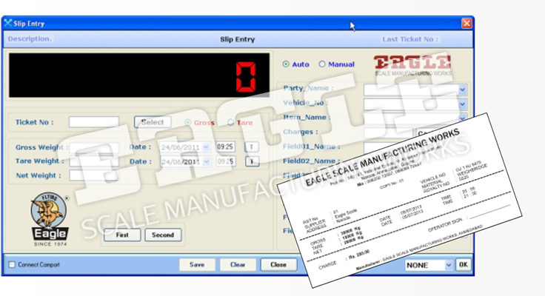Save the slip entry
The height and width of the screenshot is (296, 545).
click(197, 265)
